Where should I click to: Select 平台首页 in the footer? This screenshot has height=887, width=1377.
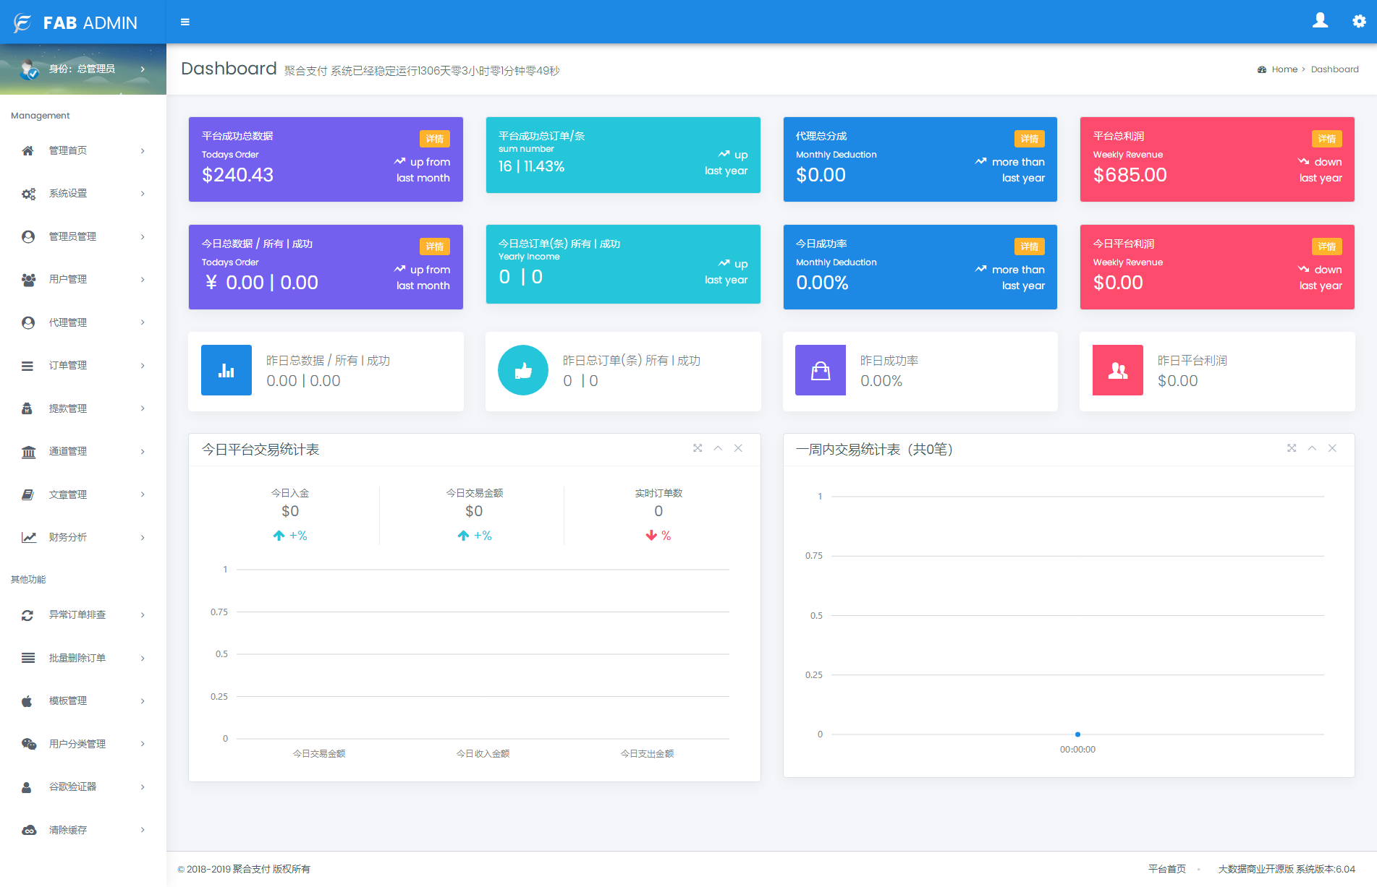pyautogui.click(x=1166, y=868)
